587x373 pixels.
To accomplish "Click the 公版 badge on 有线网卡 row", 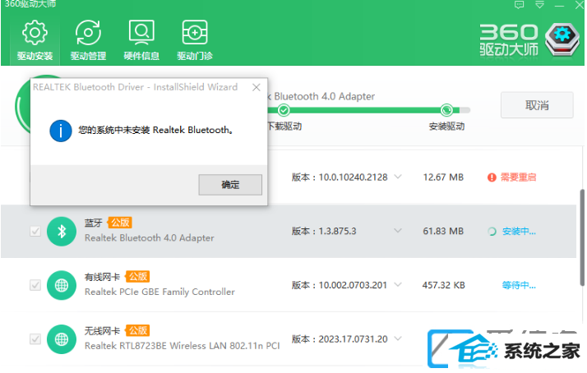I will (x=137, y=277).
